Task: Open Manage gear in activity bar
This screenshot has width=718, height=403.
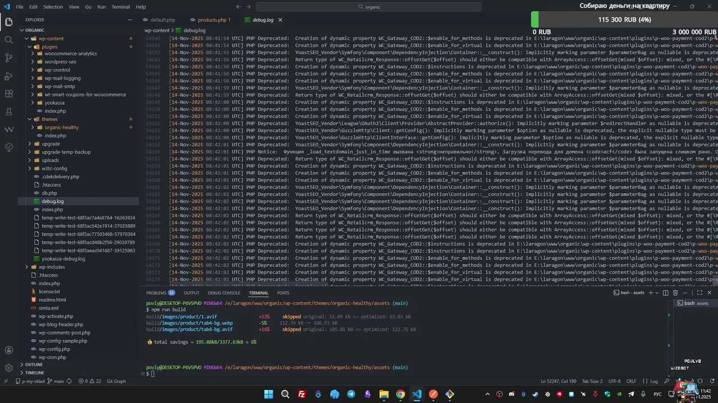Action: [x=8, y=368]
